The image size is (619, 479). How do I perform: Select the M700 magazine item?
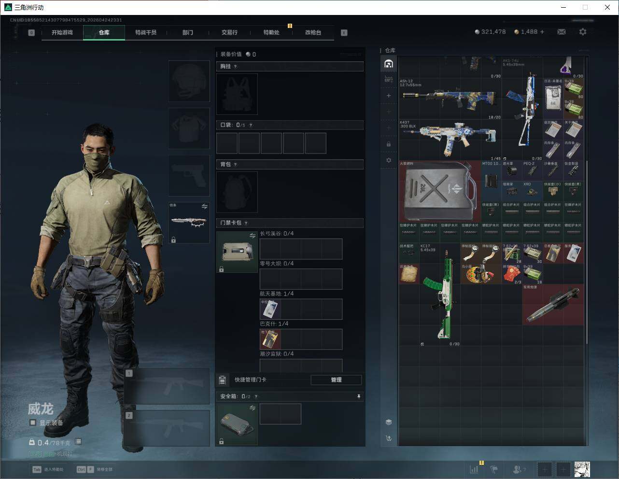[492, 182]
